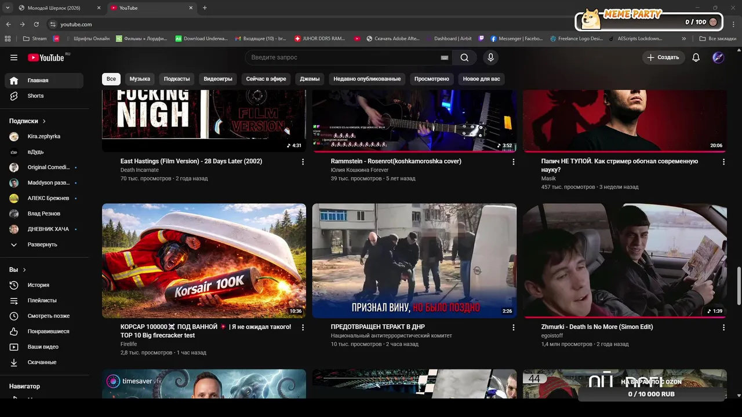The image size is (742, 417).
Task: Click the Создать button
Action: (x=663, y=57)
